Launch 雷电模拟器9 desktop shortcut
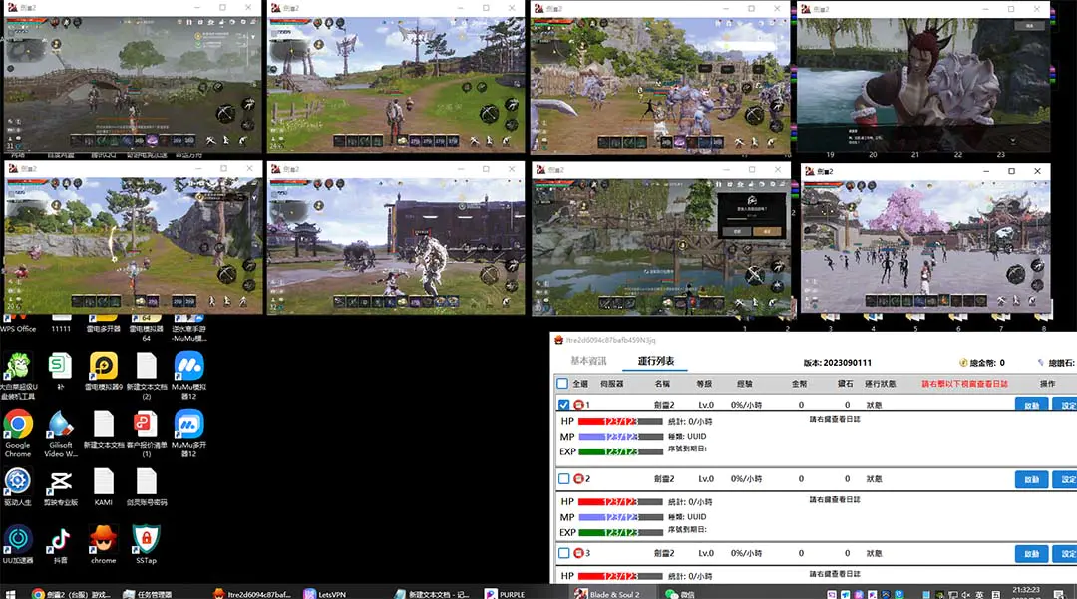The height and width of the screenshot is (599, 1077). click(104, 366)
